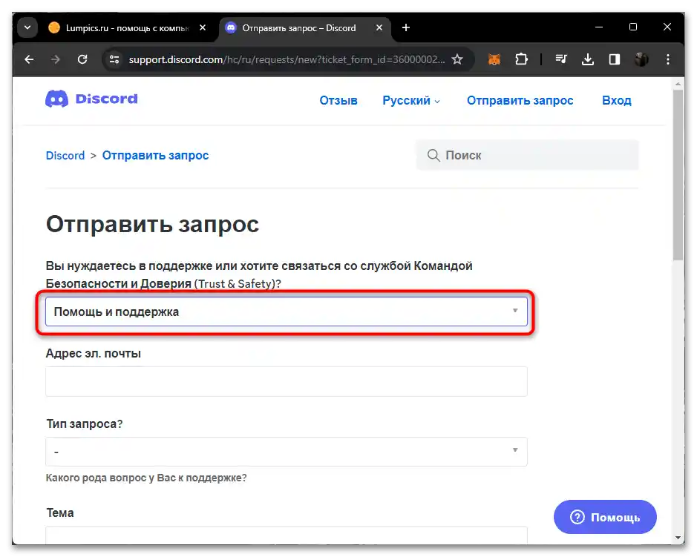This screenshot has height=557, width=697.
Task: Click the media controls icon in toolbar
Action: [x=561, y=59]
